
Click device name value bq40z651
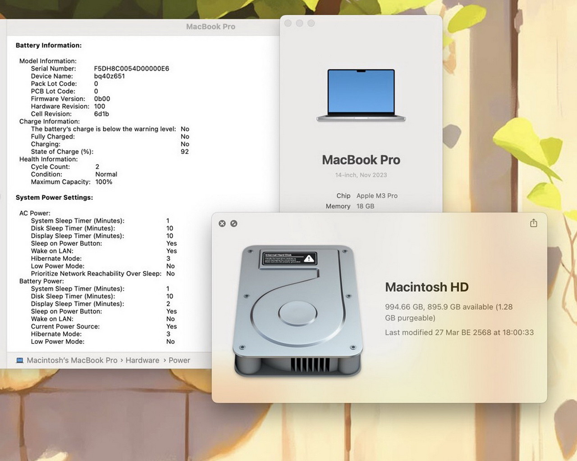(x=110, y=76)
